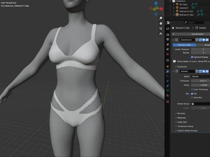Viewport: 210px width, 157px height.
Task: Expand the Materials subpanel
Action: (181, 118)
